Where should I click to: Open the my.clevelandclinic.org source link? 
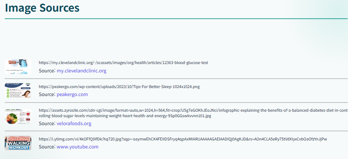coord(82,71)
